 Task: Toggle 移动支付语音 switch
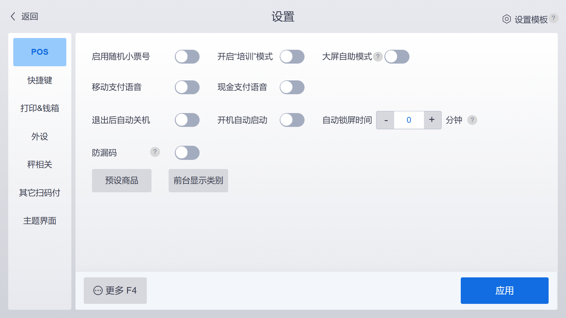click(x=187, y=87)
